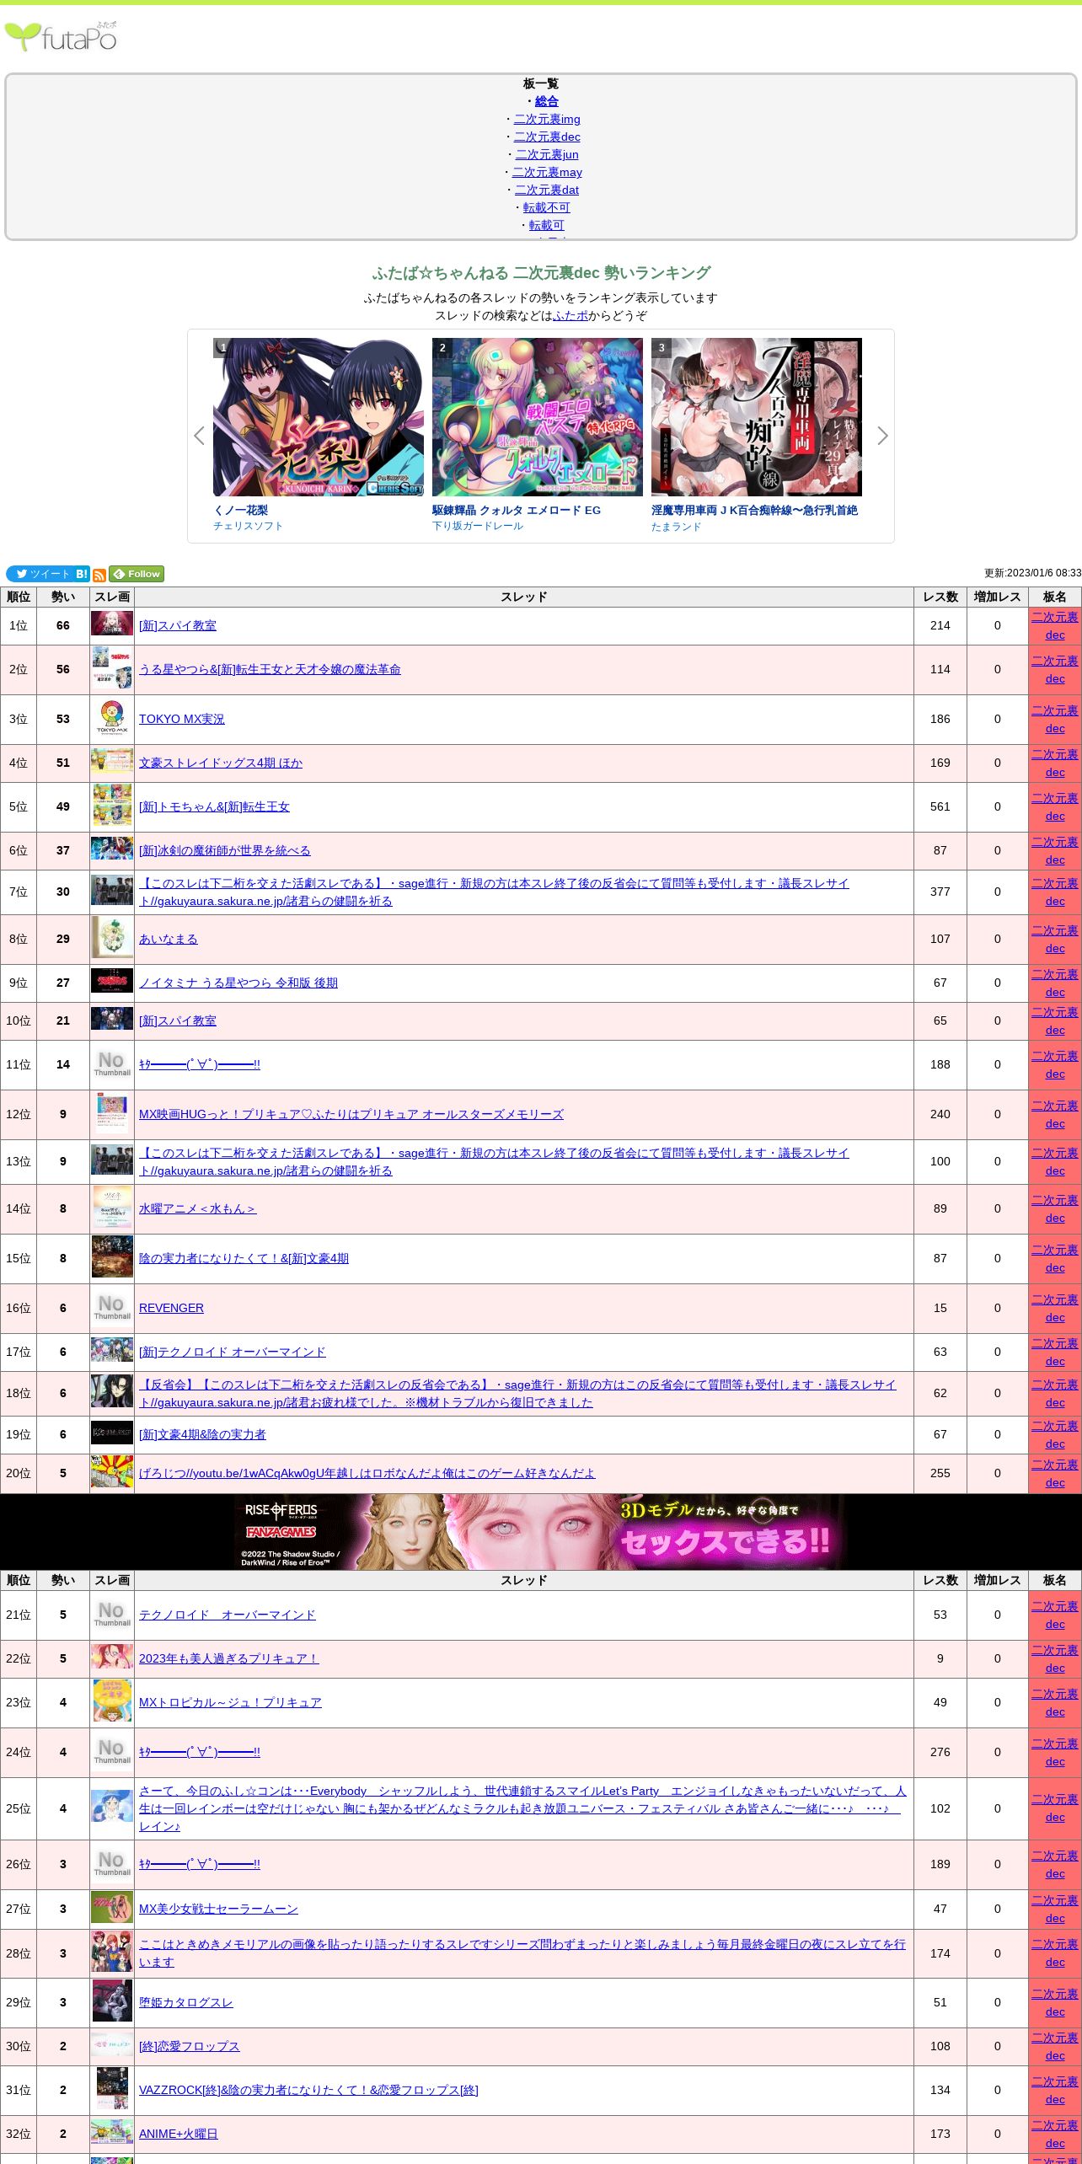Screen dimensions: 1082x2164
Task: Select 二次元裏dec in the board list
Action: [x=547, y=137]
